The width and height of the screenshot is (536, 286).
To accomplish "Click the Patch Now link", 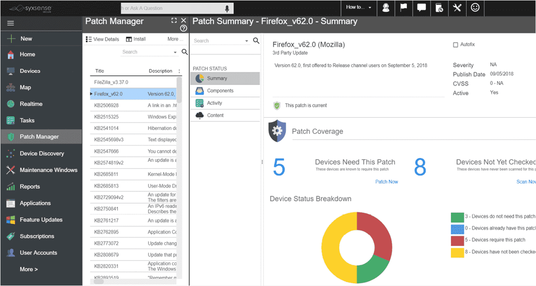I will click(x=386, y=182).
